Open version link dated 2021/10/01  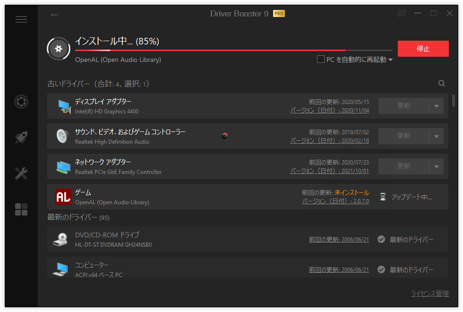[x=330, y=171]
